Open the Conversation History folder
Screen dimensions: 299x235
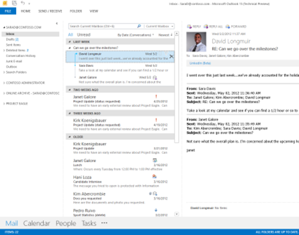(x=21, y=56)
